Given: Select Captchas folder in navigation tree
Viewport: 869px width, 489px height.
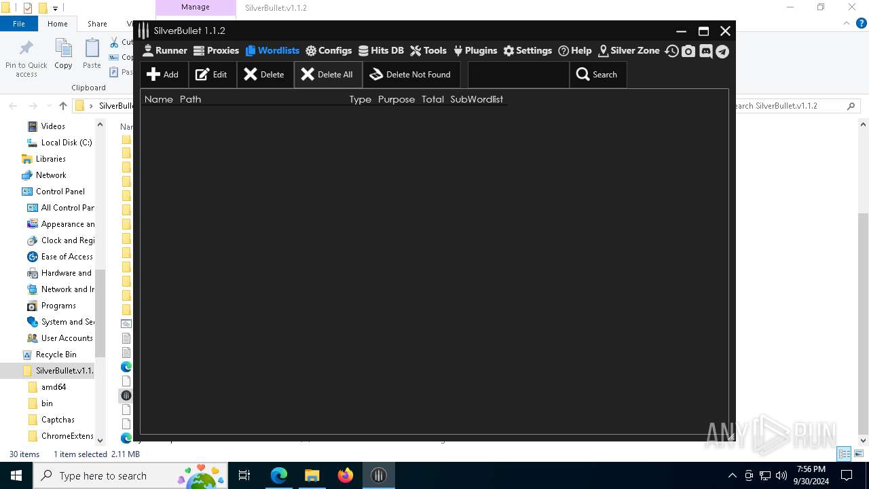Looking at the screenshot, I should pyautogui.click(x=58, y=420).
